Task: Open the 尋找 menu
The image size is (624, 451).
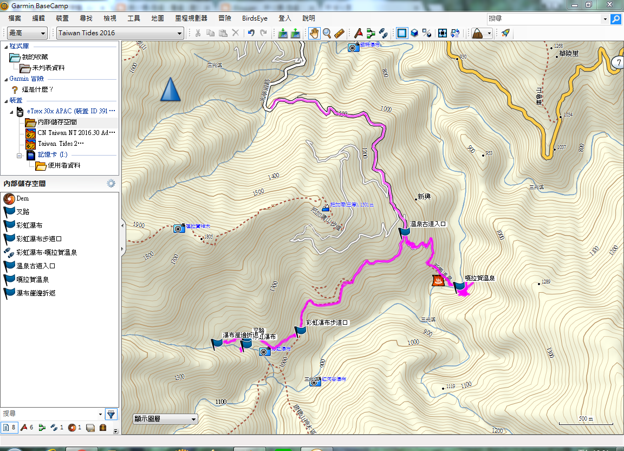Action: [x=86, y=18]
